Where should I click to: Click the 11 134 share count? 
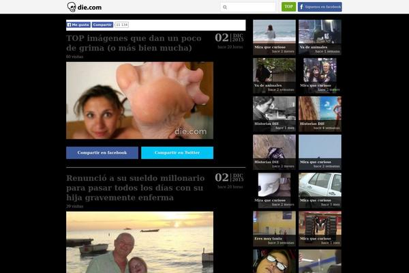click(121, 25)
